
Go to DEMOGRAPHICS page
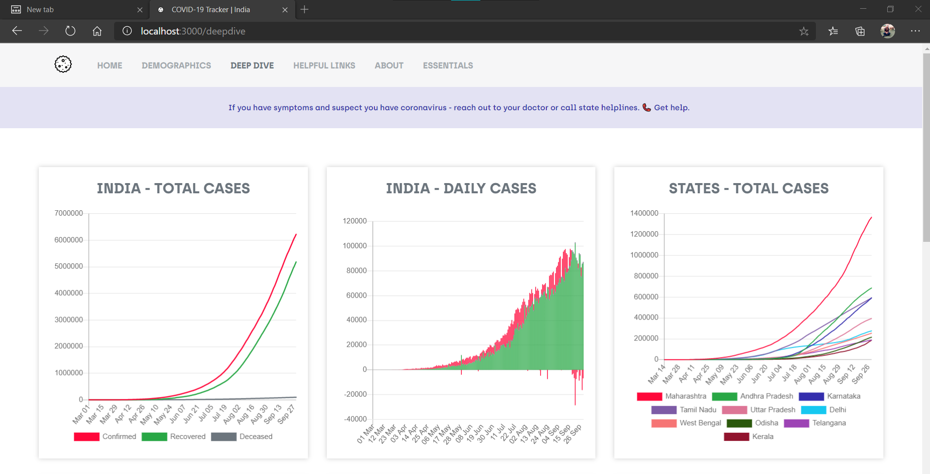point(176,66)
